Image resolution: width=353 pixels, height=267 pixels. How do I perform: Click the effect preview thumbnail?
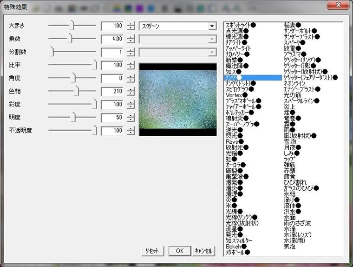coord(178,100)
